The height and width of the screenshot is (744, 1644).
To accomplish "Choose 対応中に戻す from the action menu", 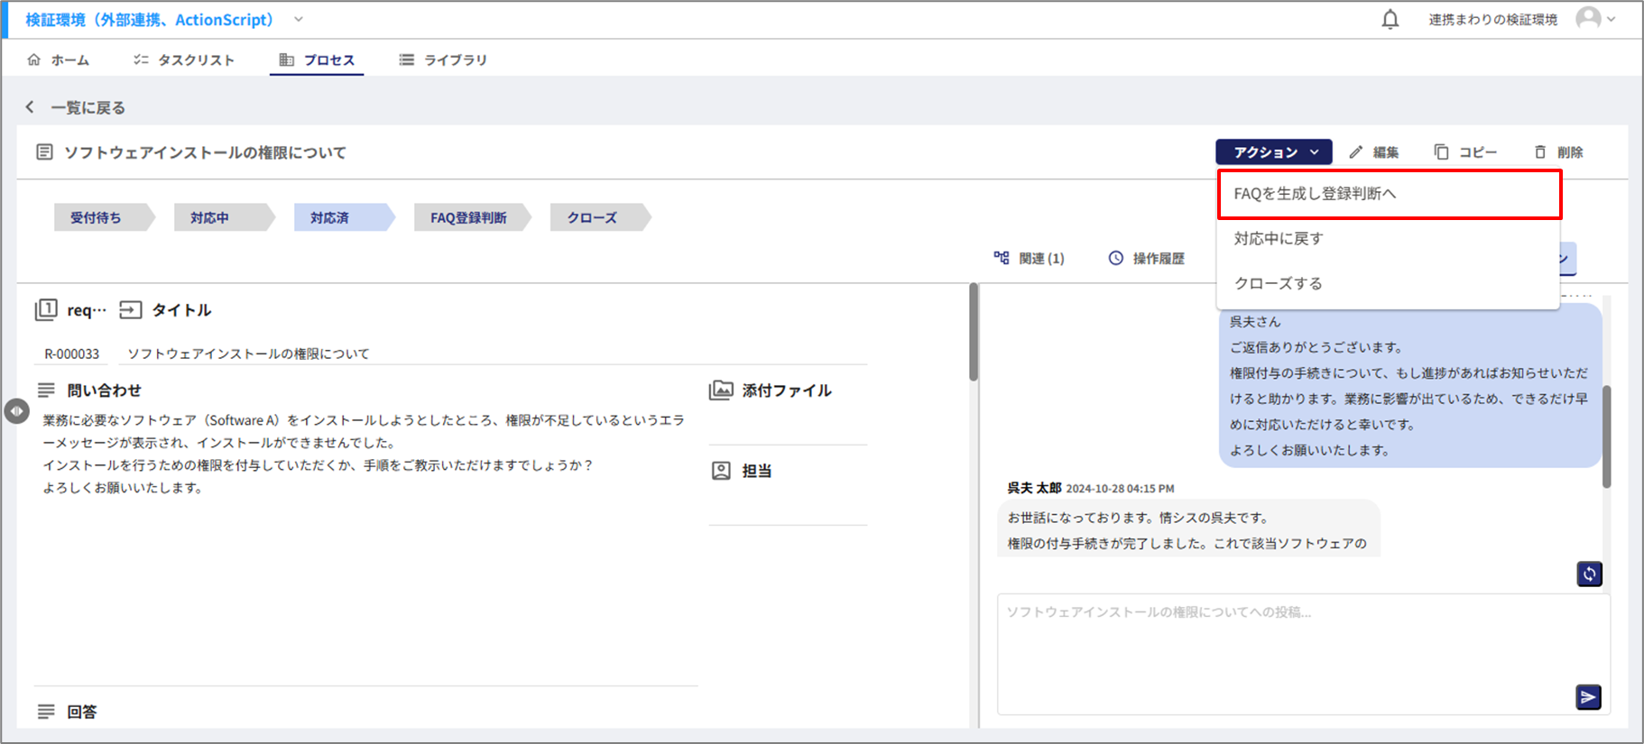I will click(1279, 239).
